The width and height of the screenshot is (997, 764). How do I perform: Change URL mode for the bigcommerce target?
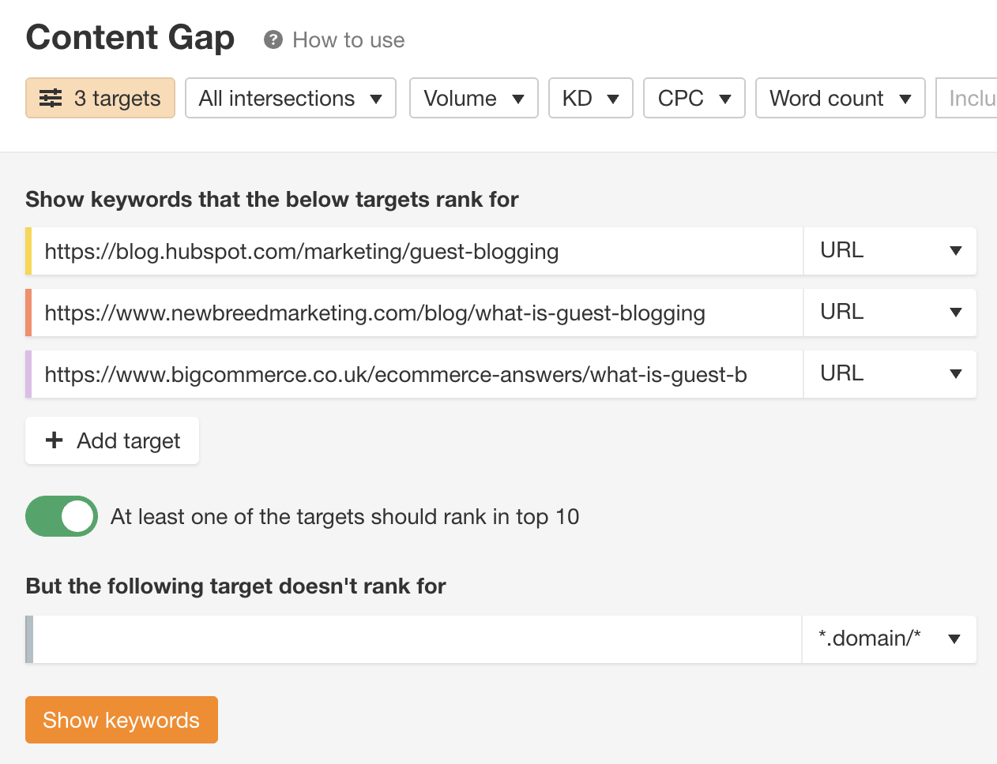[890, 374]
